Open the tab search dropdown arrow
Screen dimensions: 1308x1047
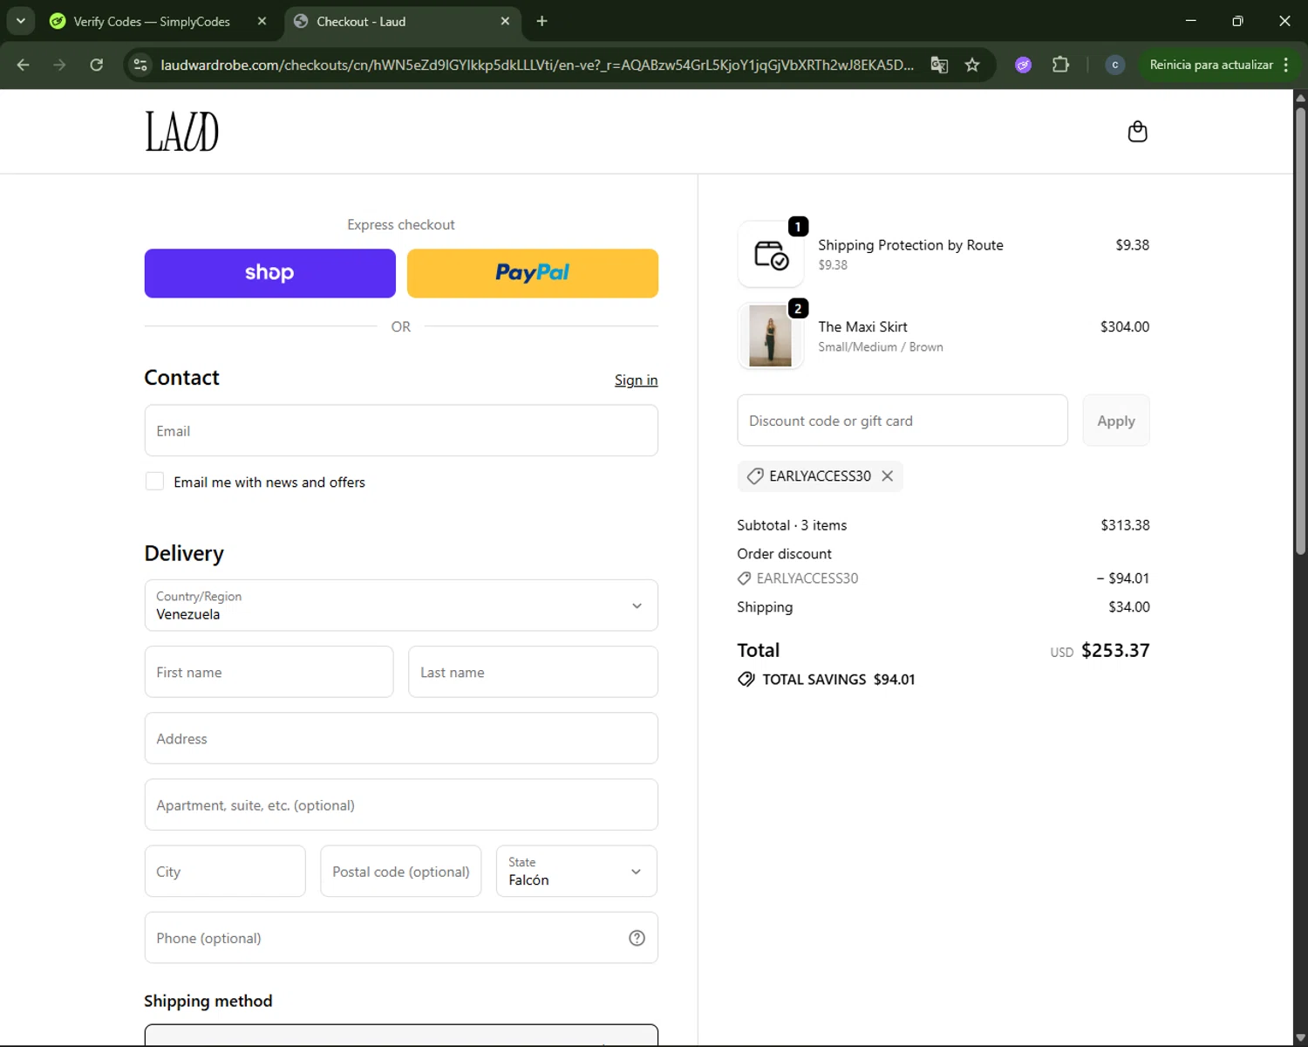(20, 21)
